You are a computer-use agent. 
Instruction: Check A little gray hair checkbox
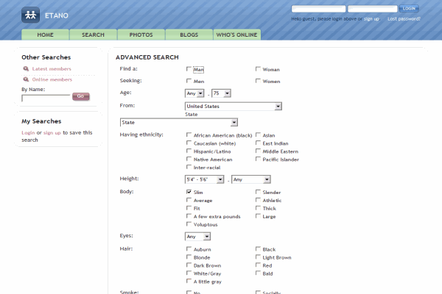pos(189,282)
